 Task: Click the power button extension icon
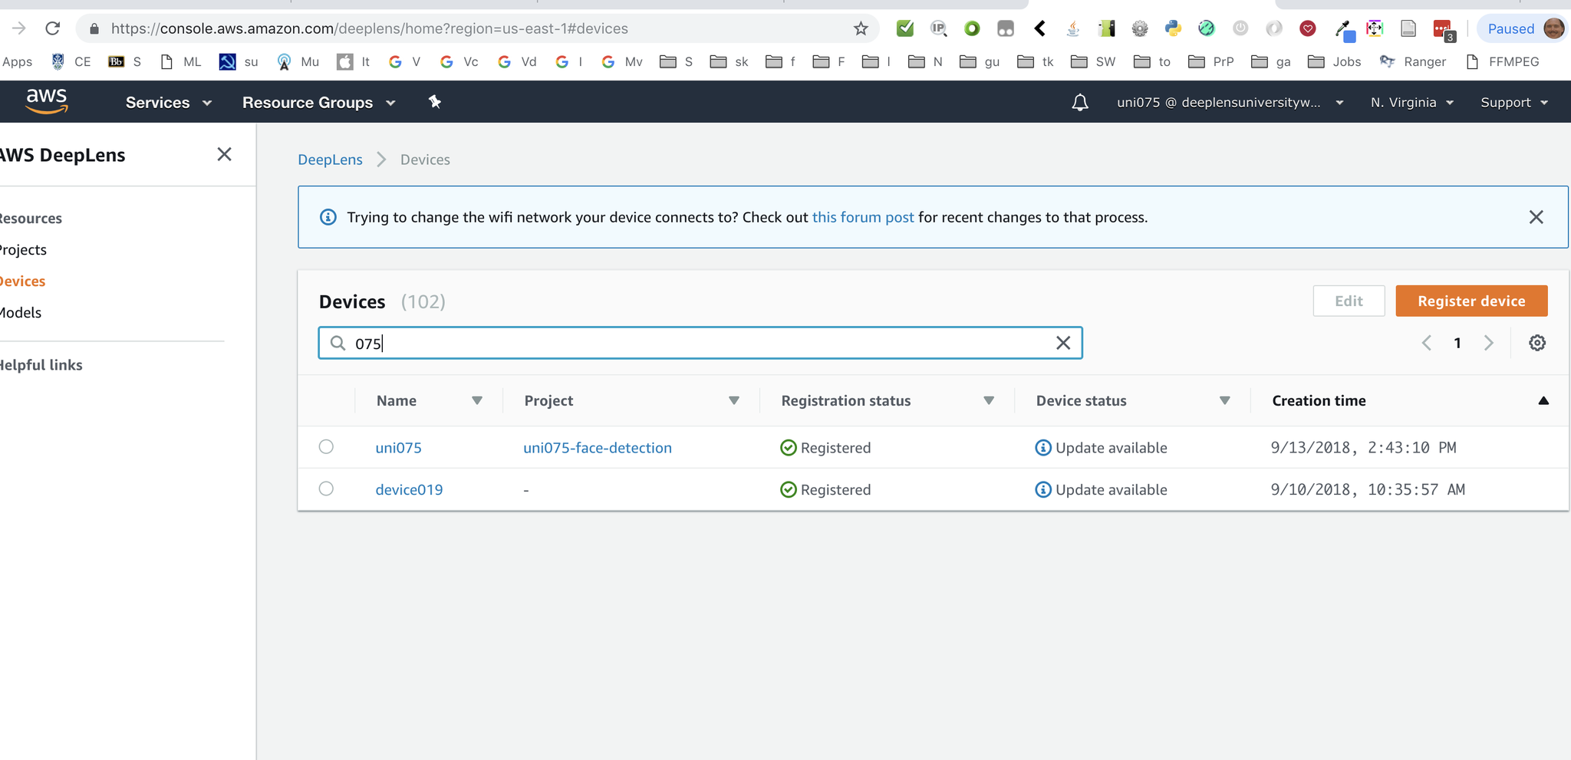tap(1240, 28)
